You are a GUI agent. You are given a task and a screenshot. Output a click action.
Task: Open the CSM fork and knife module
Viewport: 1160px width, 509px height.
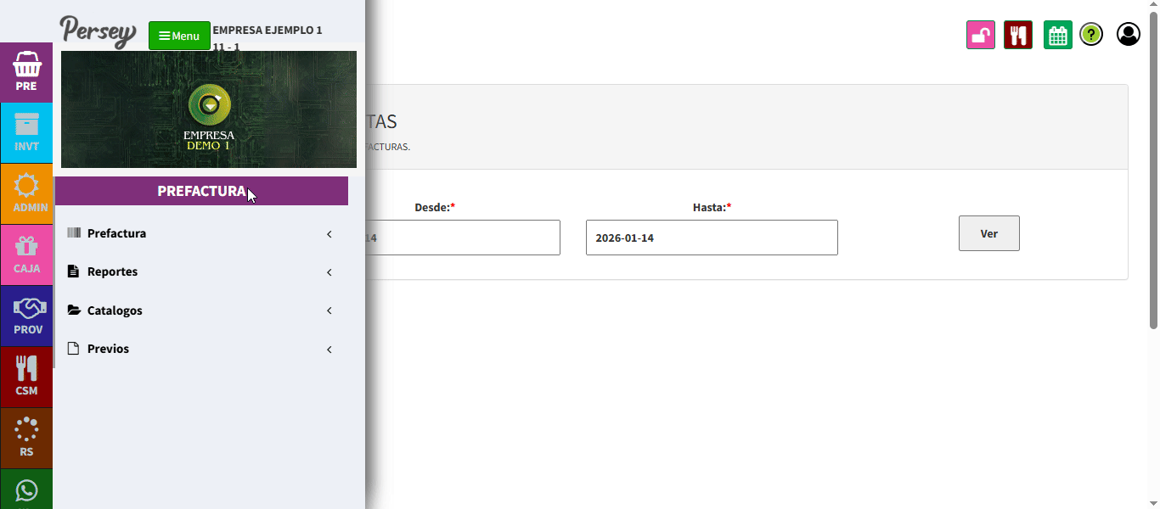pyautogui.click(x=26, y=378)
